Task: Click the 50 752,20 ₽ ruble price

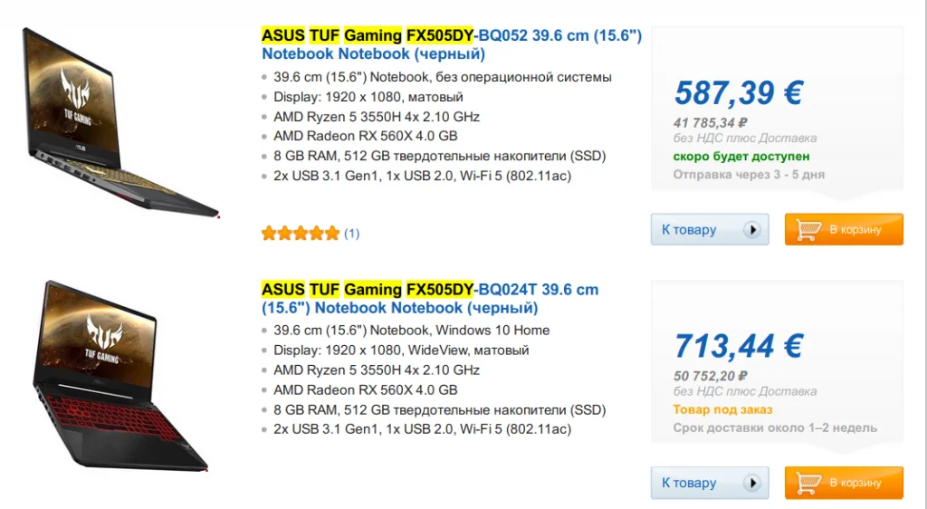Action: (x=711, y=376)
